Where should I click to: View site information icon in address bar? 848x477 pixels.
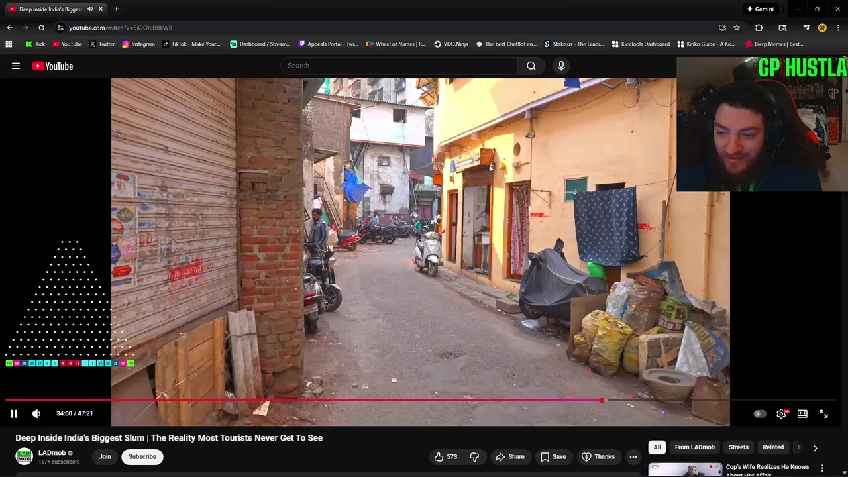tap(60, 28)
